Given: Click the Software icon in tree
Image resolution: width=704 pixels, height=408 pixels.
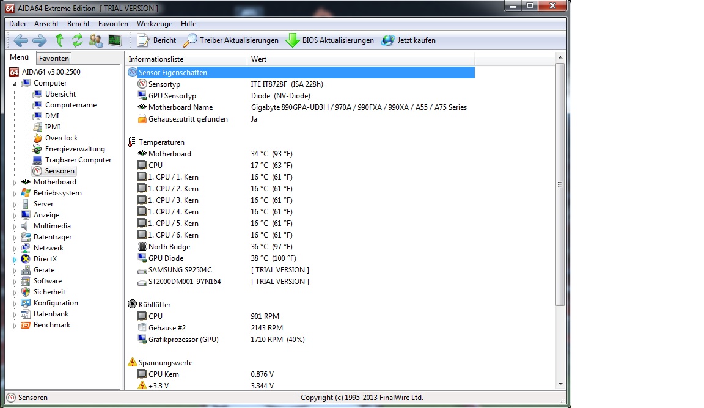Looking at the screenshot, I should [26, 281].
